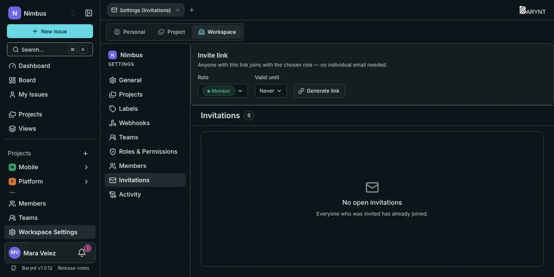Screen dimensions: 554x277
Task: Open notifications bell
Action: point(82,253)
